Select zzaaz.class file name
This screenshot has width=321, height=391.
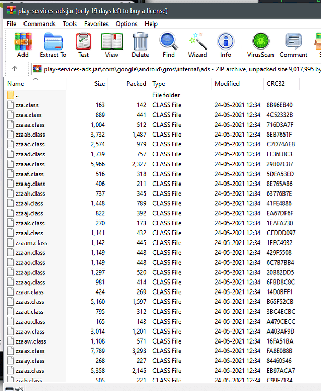[30, 371]
